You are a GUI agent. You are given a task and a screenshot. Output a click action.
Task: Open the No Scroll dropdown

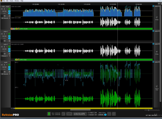[x=92, y=115]
